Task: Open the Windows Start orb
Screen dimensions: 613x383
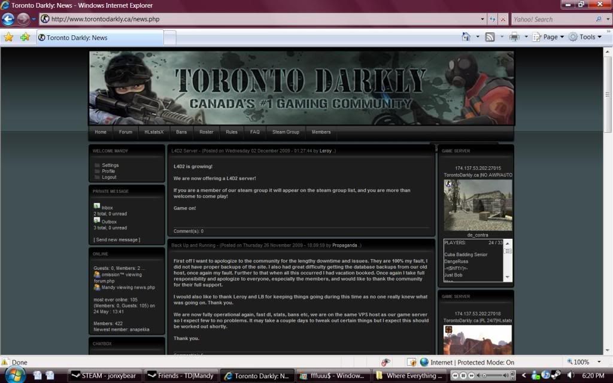Action: coord(13,375)
